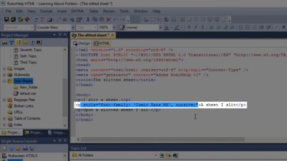Screen dimensions: 287x161
Task: Click the Save floppy disk icon
Action: (x=6, y=19)
